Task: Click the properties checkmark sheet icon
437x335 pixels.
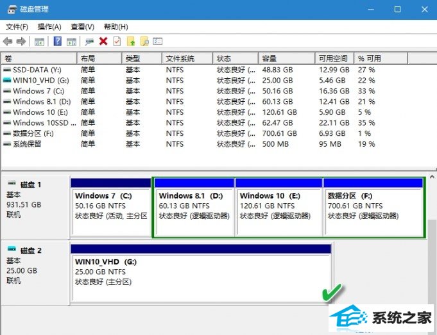Action: (x=117, y=42)
